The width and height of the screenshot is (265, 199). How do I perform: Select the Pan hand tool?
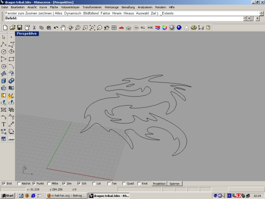(63, 28)
